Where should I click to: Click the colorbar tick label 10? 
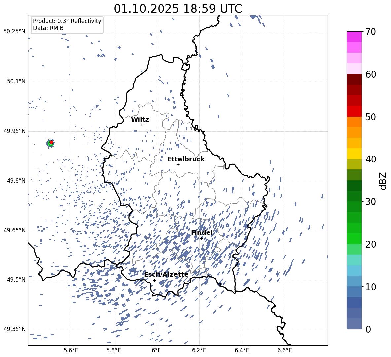[371, 287]
